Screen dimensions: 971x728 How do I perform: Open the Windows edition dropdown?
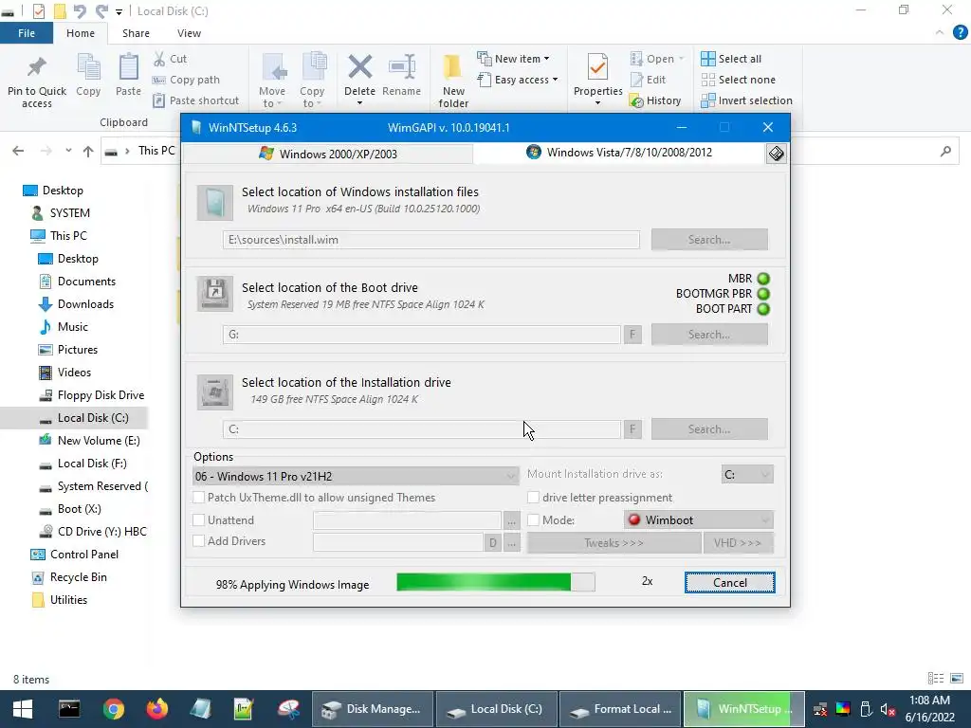point(356,476)
